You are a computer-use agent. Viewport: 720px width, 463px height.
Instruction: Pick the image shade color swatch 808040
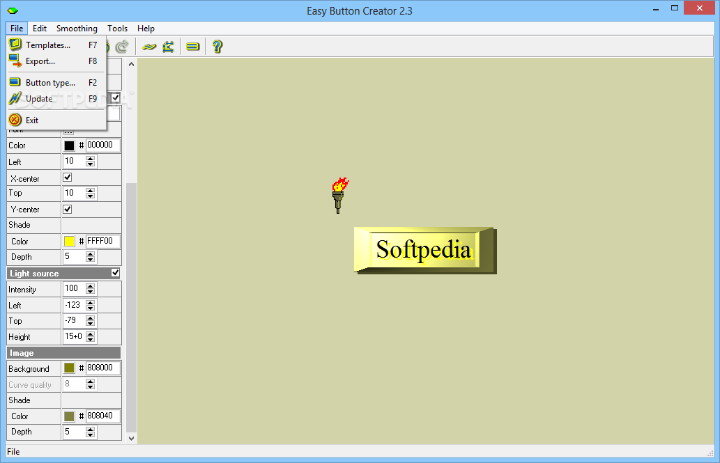(69, 416)
